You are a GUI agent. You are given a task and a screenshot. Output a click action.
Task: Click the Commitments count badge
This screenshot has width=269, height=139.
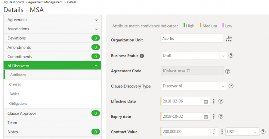pos(96,57)
